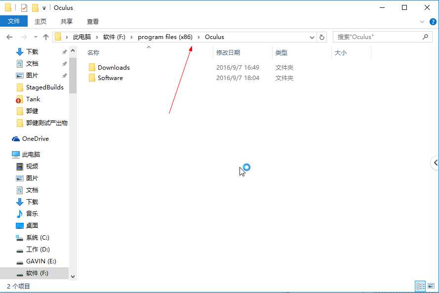Viewport: 439px width, 293px height.
Task: Switch to details view icon
Action: coord(420,286)
